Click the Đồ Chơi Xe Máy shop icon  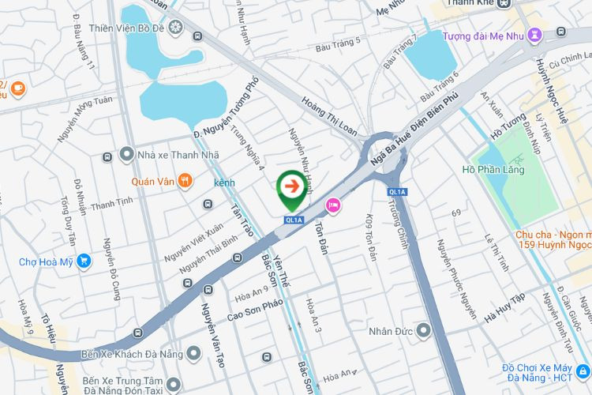click(x=583, y=372)
